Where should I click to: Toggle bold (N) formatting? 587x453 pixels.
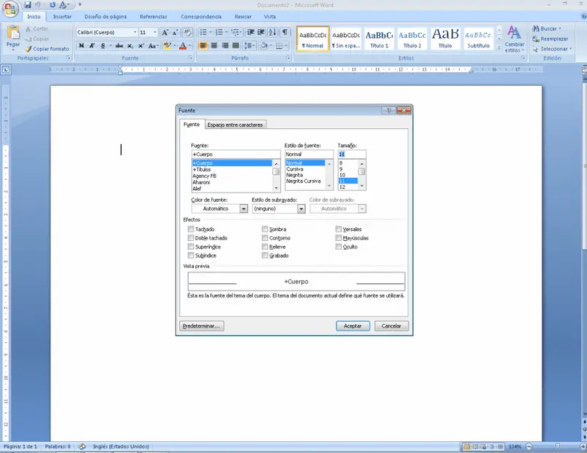(x=82, y=46)
